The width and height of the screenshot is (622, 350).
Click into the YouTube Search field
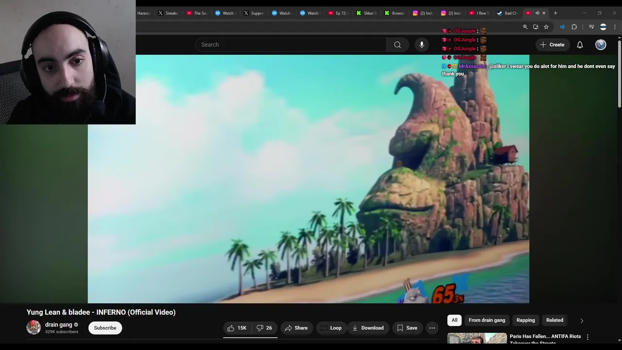coord(291,45)
